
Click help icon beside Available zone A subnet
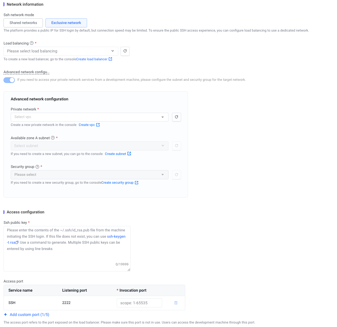point(53,138)
